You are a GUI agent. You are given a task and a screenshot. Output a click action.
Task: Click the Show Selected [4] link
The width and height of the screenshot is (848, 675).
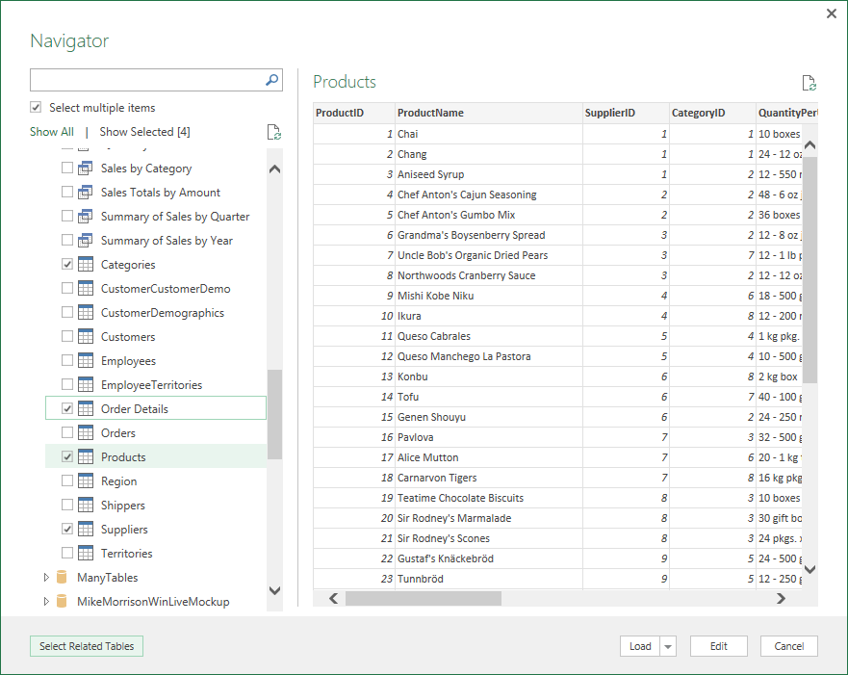[144, 132]
